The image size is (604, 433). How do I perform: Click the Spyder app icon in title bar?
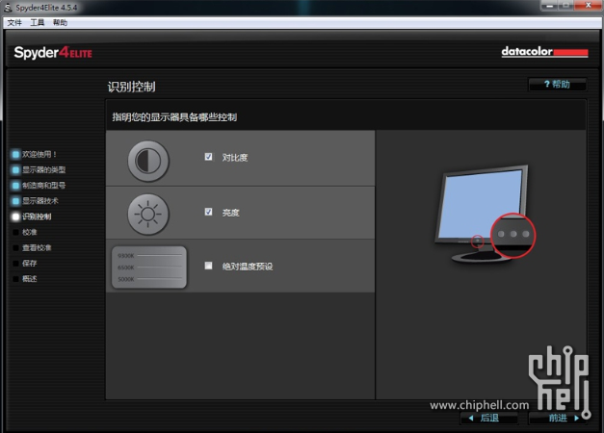(x=8, y=8)
